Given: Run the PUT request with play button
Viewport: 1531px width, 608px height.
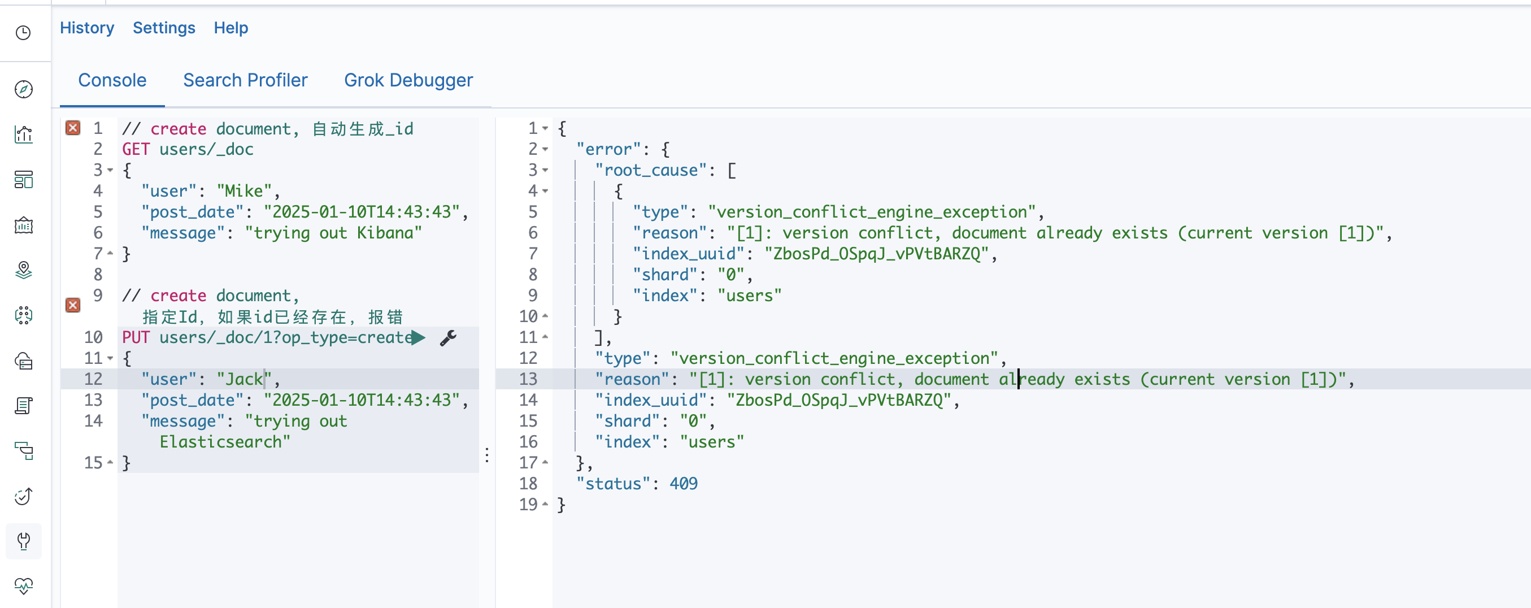Looking at the screenshot, I should pos(419,337).
